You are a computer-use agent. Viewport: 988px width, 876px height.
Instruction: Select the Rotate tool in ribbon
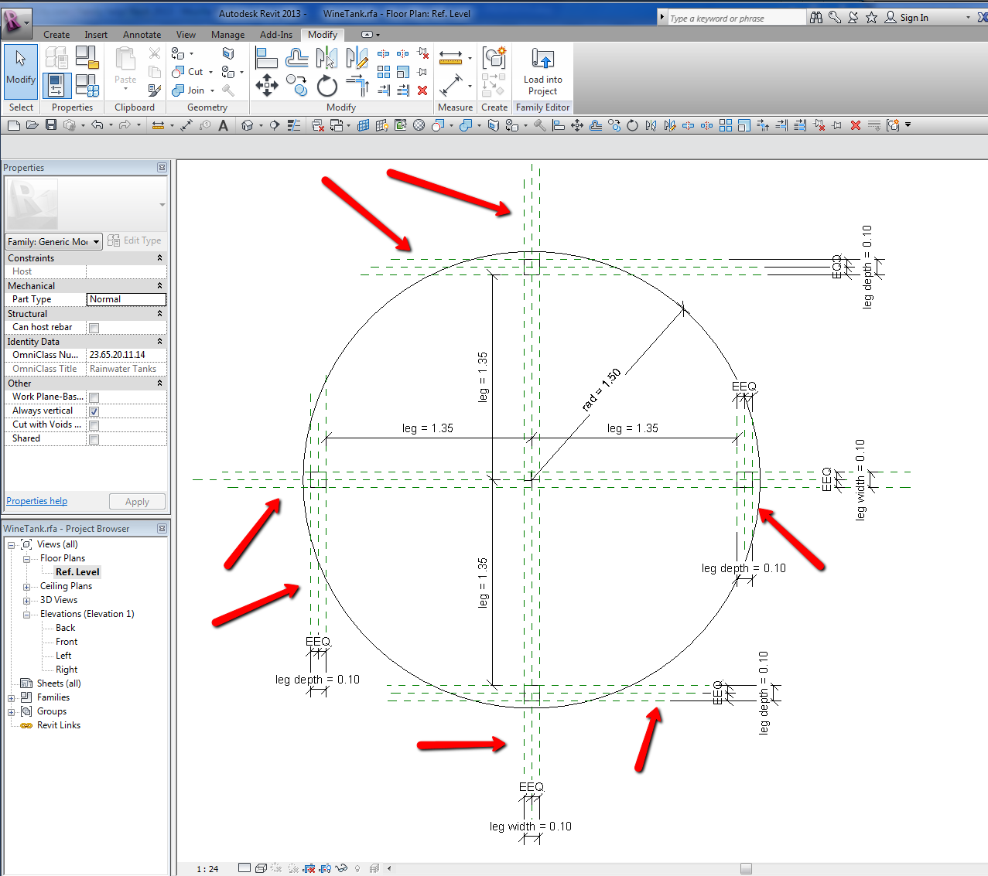[326, 86]
